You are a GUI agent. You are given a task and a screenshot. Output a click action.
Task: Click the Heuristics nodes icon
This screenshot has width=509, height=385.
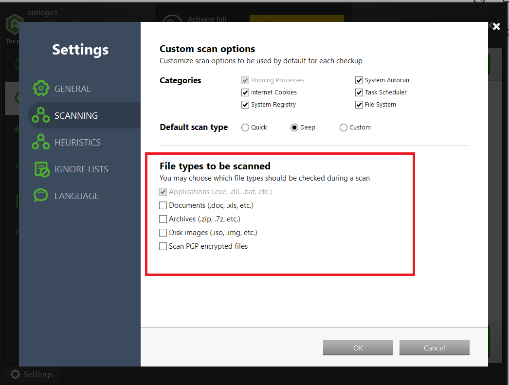(x=41, y=142)
